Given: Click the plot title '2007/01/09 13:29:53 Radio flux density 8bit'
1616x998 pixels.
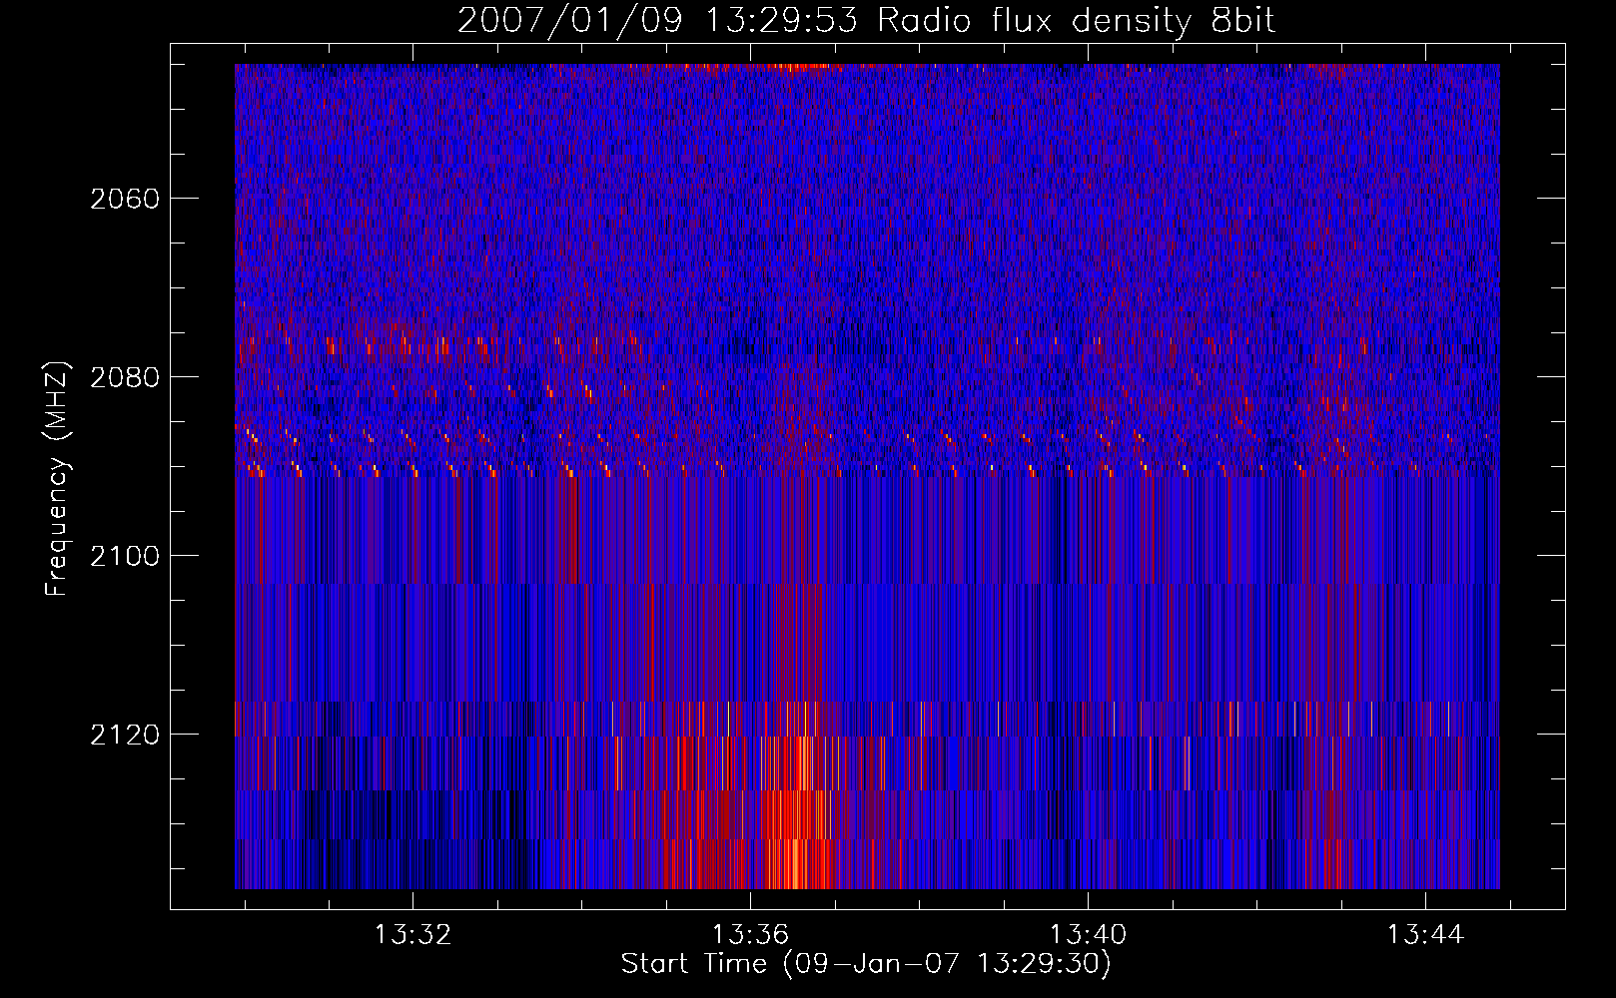Looking at the screenshot, I should click(x=866, y=21).
